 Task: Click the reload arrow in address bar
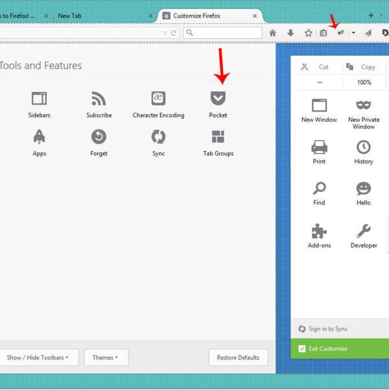[x=174, y=33]
